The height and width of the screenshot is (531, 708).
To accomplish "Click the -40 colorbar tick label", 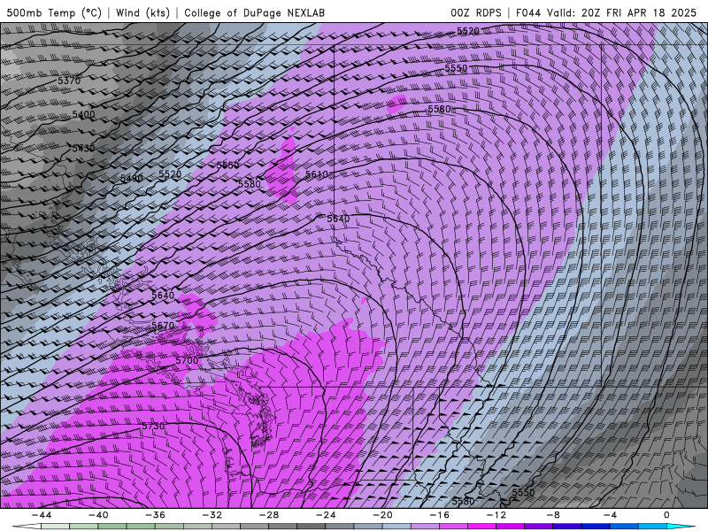I will tap(98, 515).
